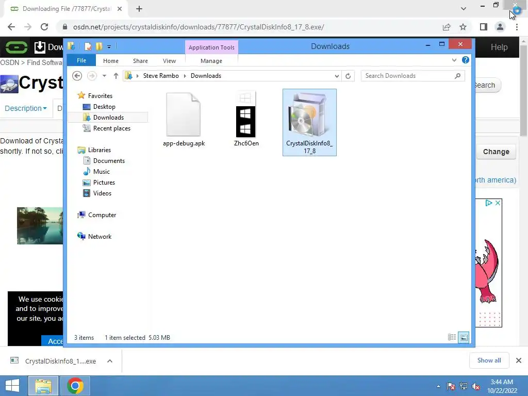Image resolution: width=528 pixels, height=396 pixels.
Task: Open Help link on OSDN page
Action: (x=499, y=47)
